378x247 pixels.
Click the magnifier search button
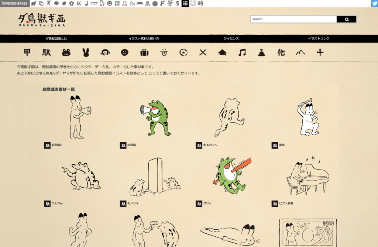347,19
